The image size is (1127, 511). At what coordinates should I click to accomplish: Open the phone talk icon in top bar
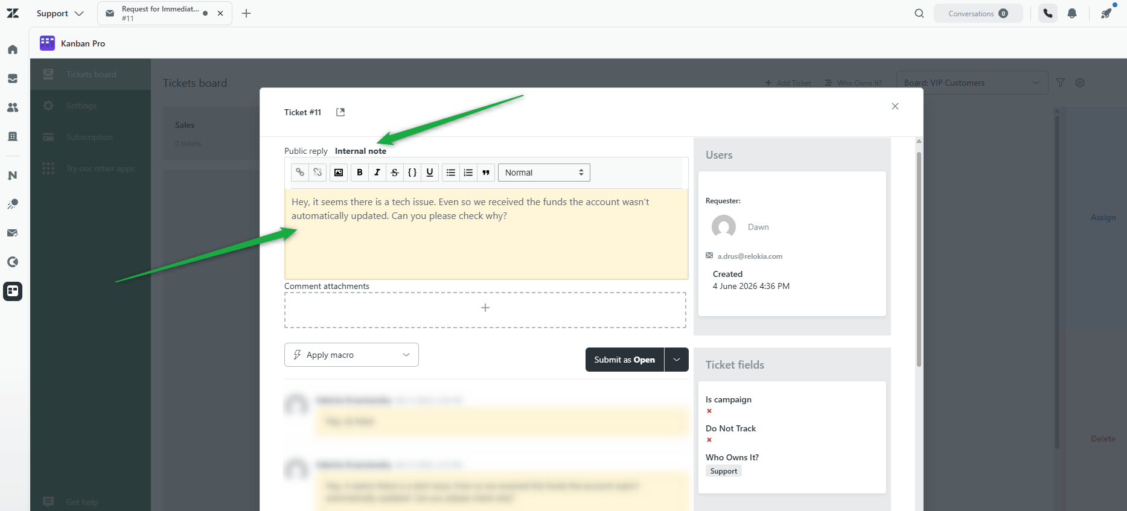click(1048, 13)
